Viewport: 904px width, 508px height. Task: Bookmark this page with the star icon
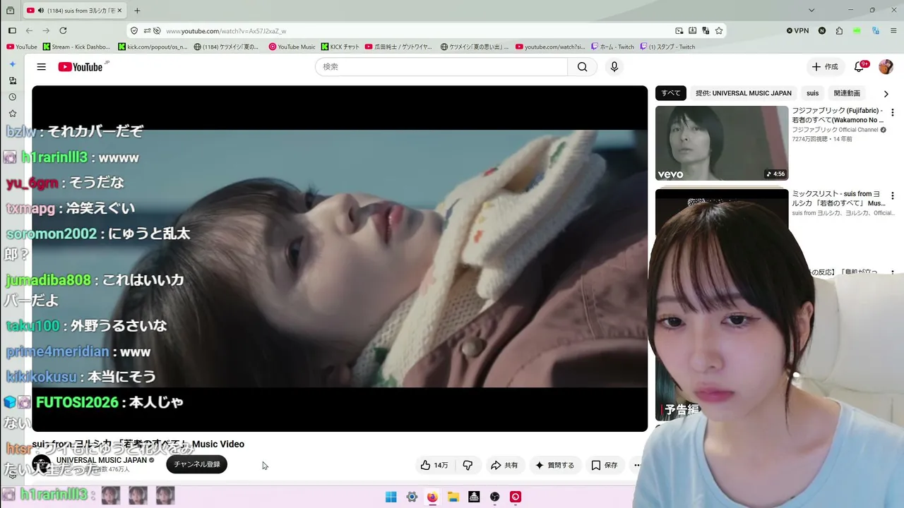[x=719, y=30]
